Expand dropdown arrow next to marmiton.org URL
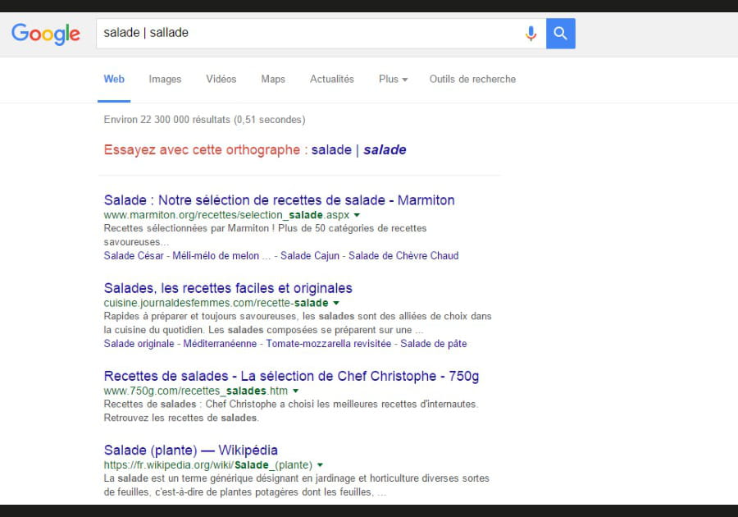 tap(357, 215)
